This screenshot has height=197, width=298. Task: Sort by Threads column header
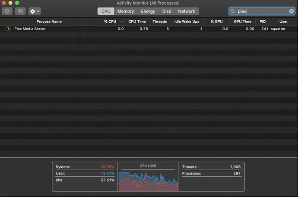pos(160,22)
